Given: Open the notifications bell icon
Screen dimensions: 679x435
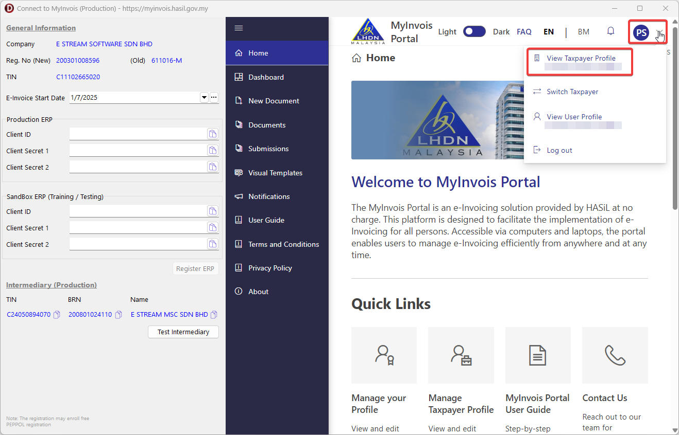Looking at the screenshot, I should (x=610, y=31).
